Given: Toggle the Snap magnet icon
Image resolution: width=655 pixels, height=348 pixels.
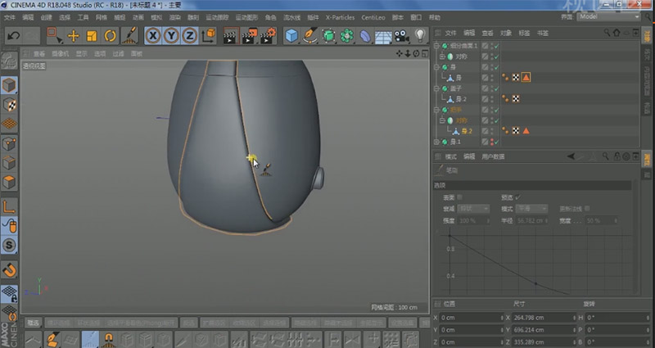Looking at the screenshot, I should point(9,270).
